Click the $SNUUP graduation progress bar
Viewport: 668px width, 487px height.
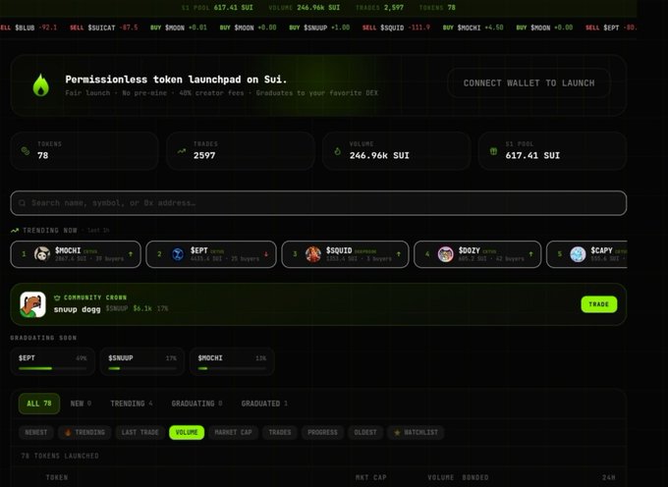pyautogui.click(x=142, y=368)
